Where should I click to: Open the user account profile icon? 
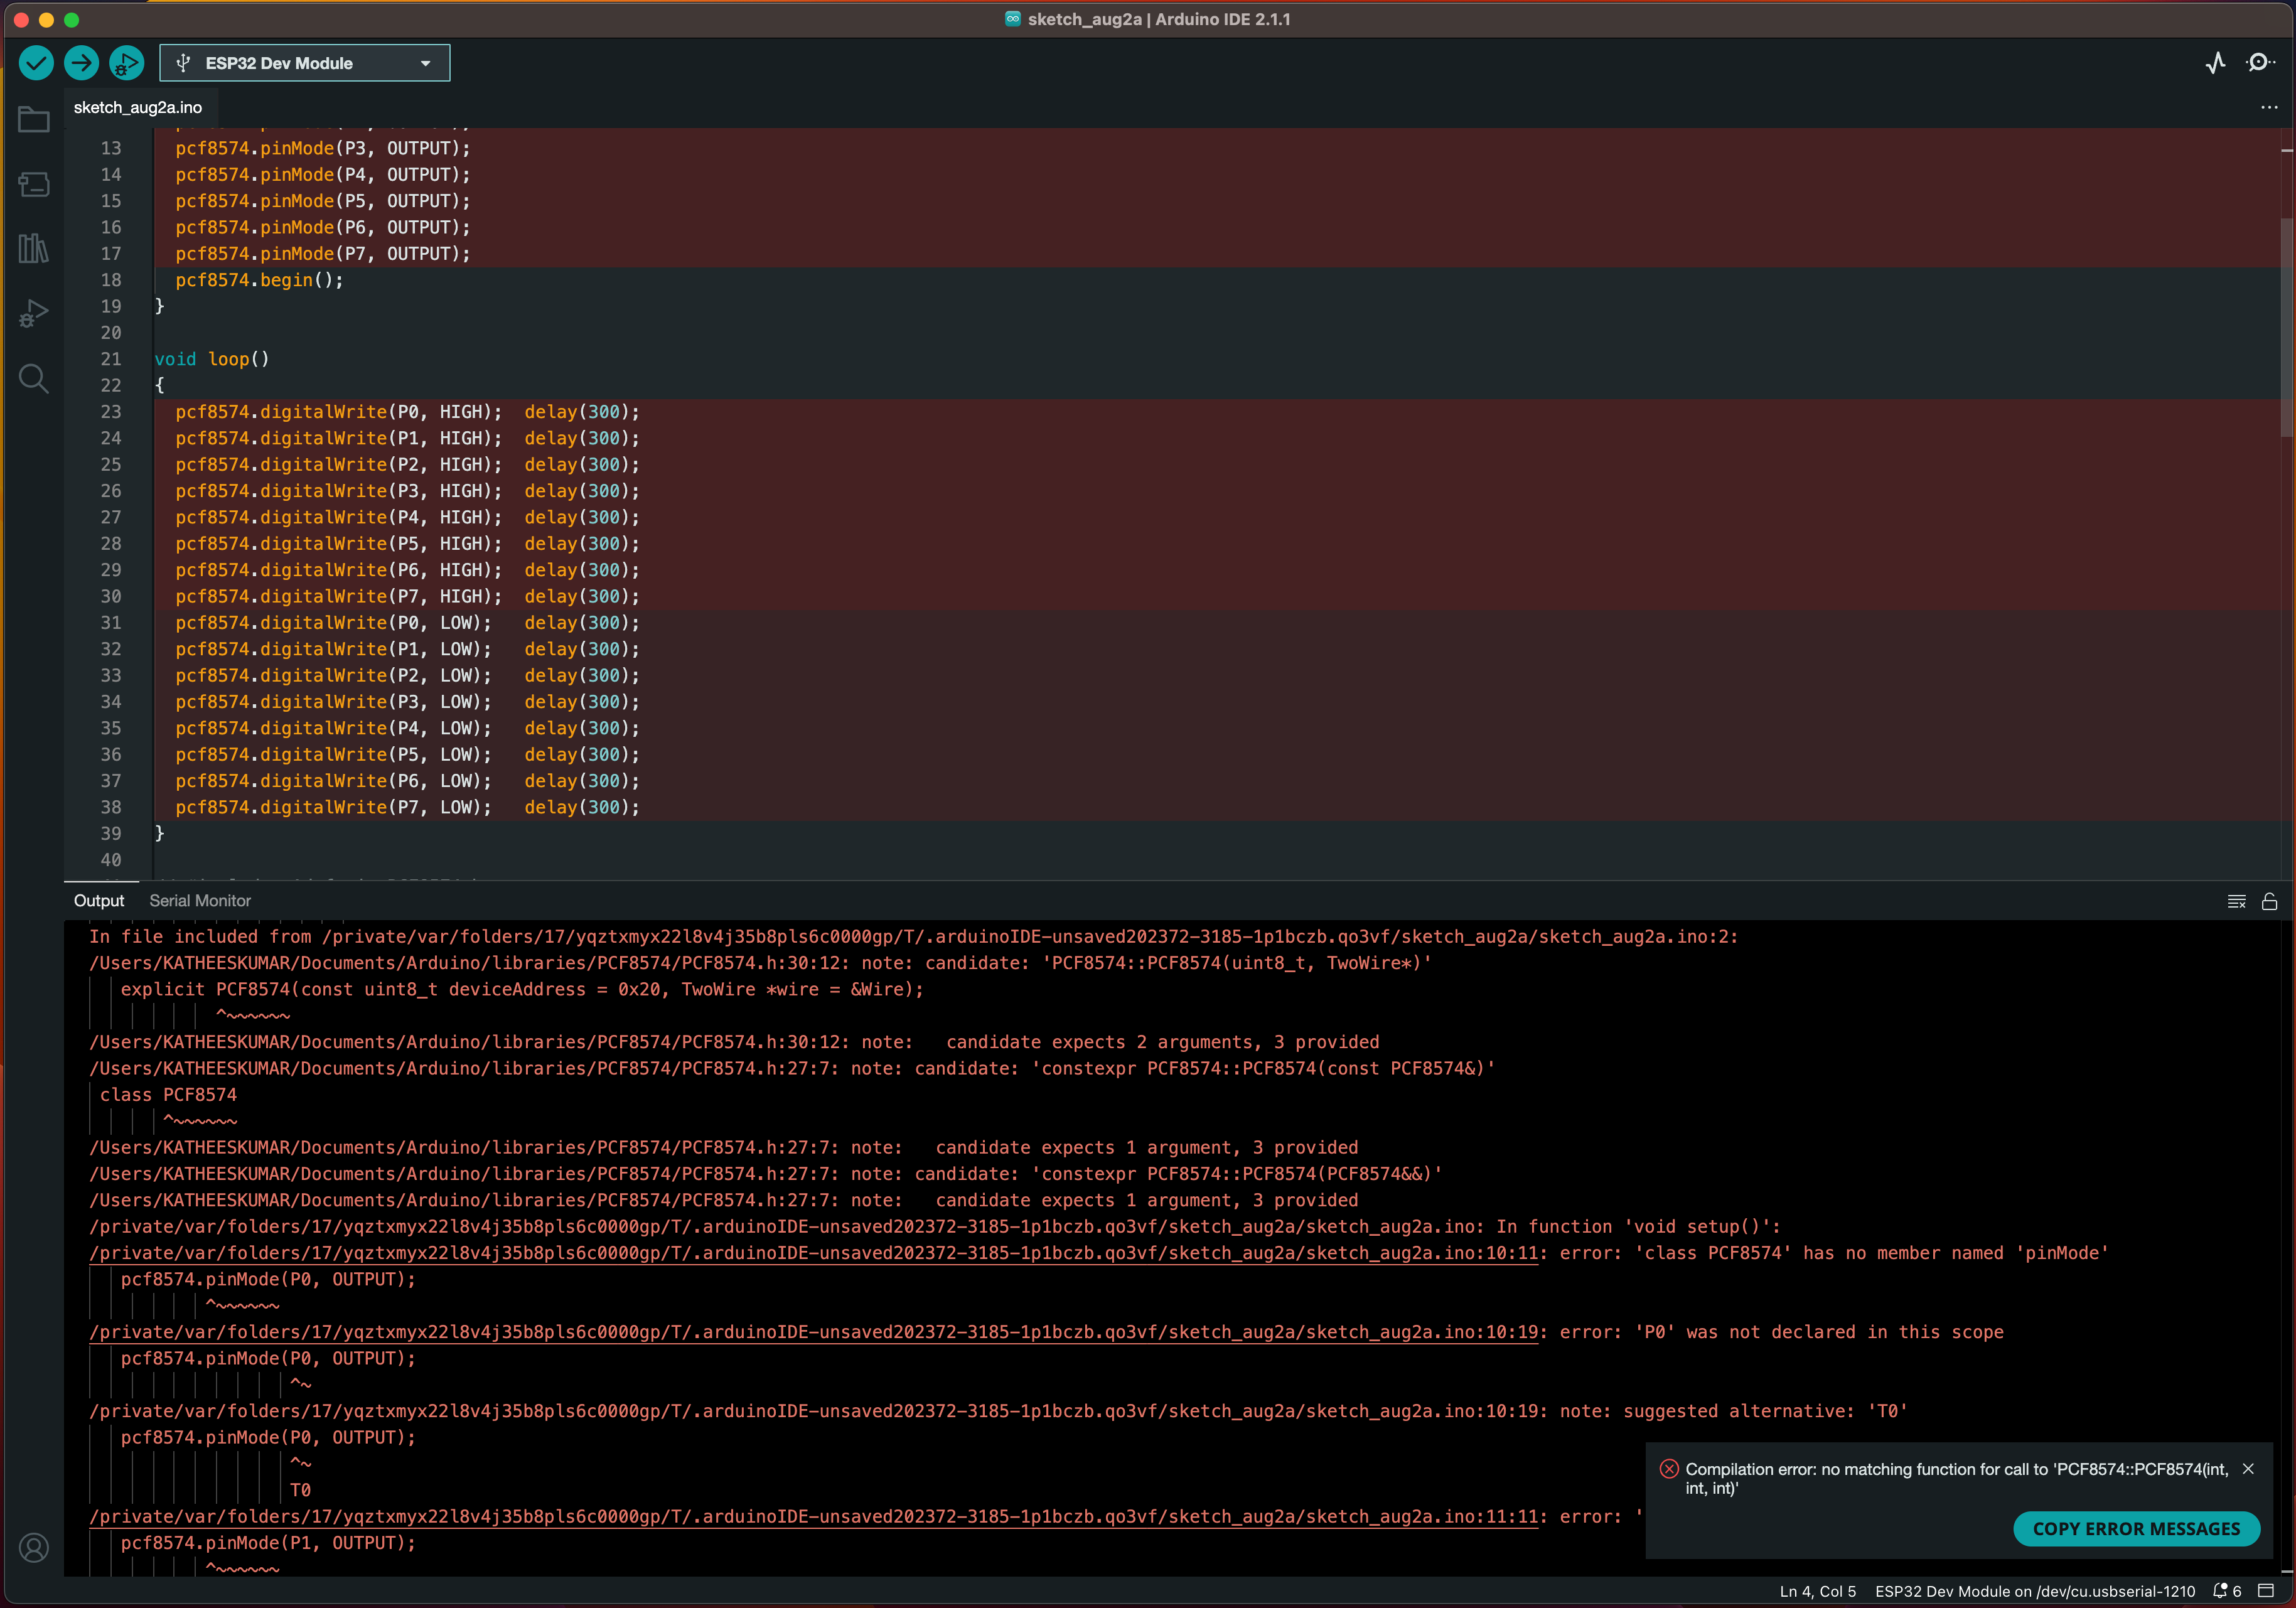pyautogui.click(x=34, y=1547)
